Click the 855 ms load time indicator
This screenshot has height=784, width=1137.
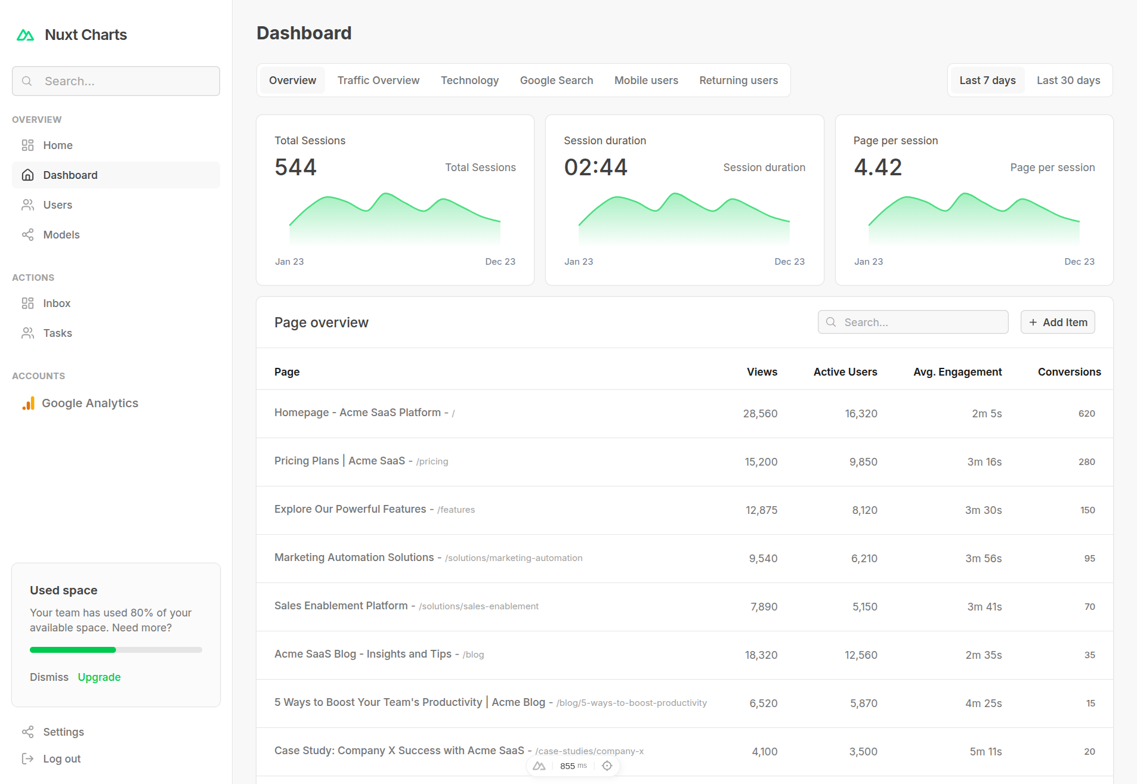(573, 766)
